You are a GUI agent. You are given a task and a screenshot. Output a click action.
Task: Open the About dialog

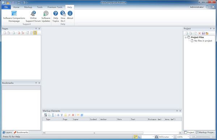[70, 15]
